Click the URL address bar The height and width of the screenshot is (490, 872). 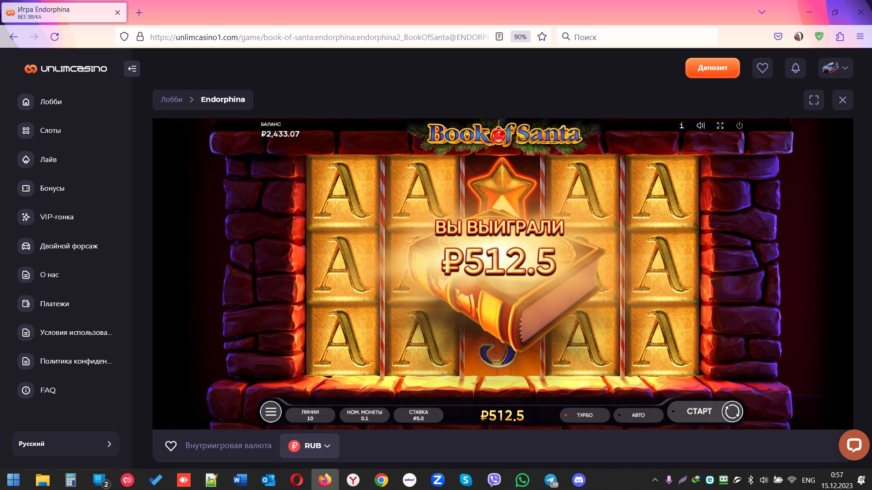(x=319, y=37)
